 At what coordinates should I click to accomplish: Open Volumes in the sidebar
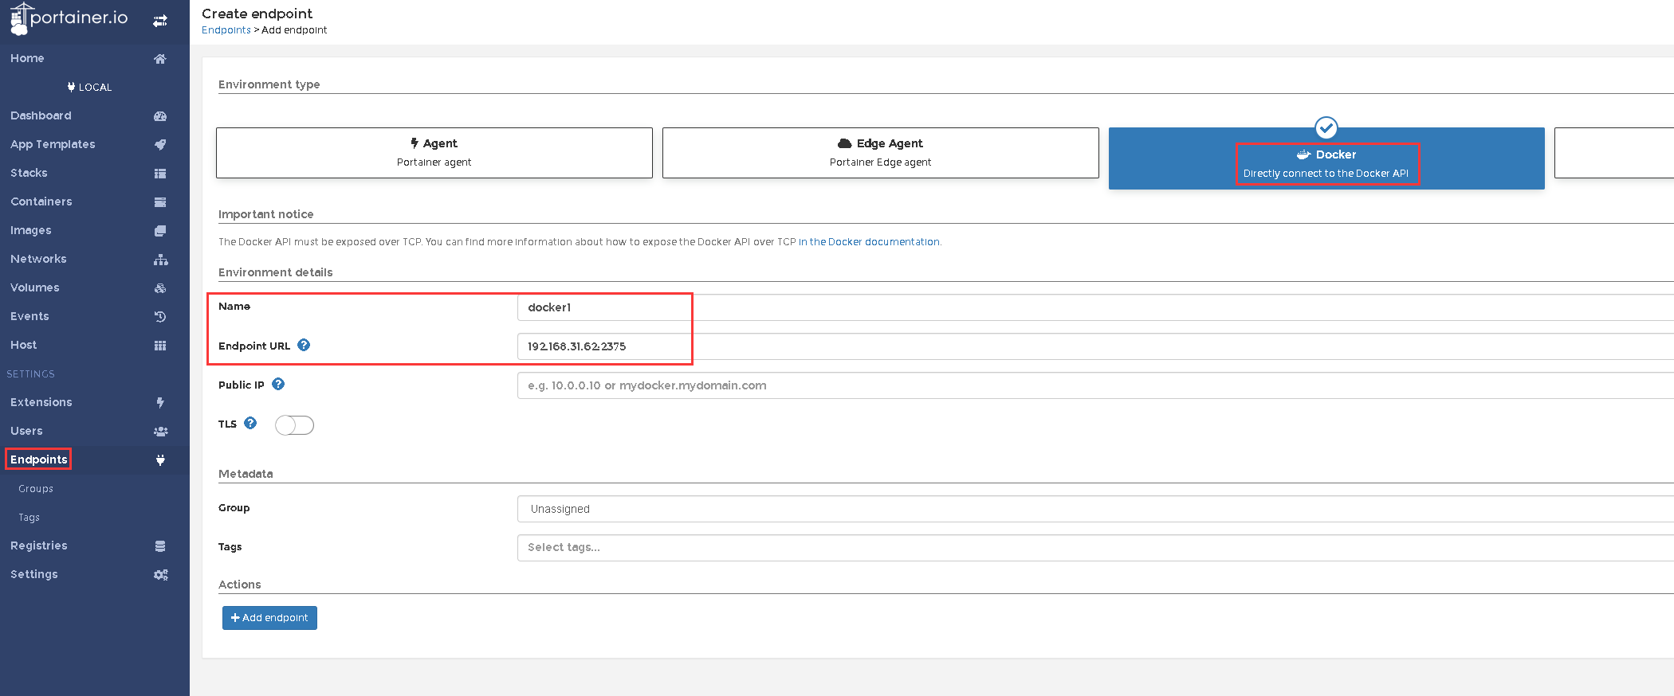[x=35, y=287]
